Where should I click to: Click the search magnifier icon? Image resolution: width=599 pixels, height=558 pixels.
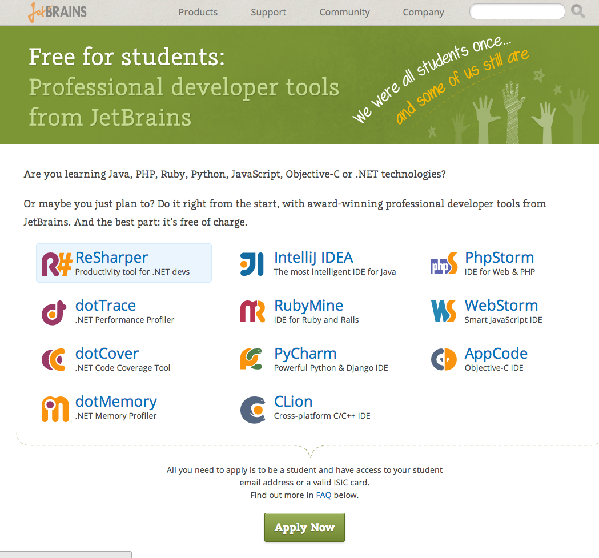tap(578, 11)
